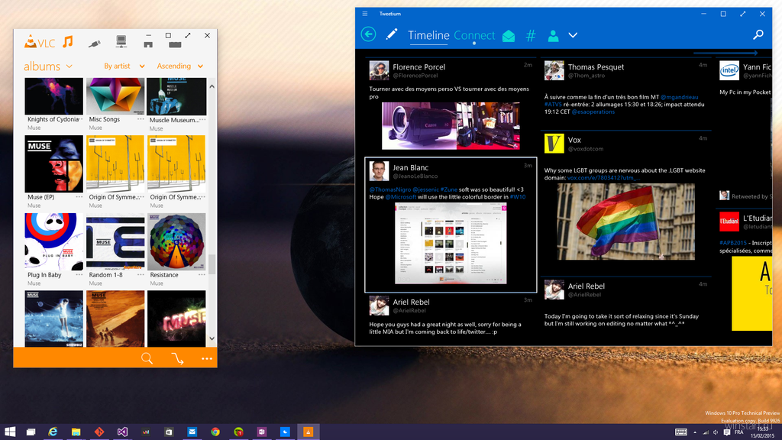Click the VLC cone logo
The width and height of the screenshot is (782, 440).
click(x=31, y=42)
